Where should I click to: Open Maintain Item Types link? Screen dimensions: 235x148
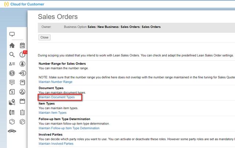(53, 113)
